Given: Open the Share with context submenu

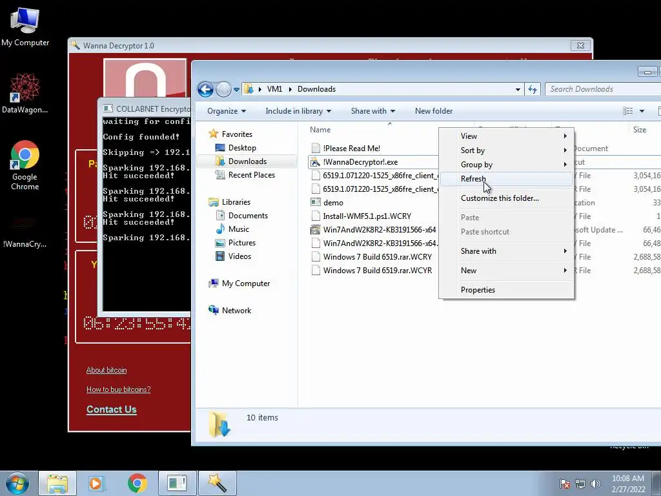Looking at the screenshot, I should point(506,251).
